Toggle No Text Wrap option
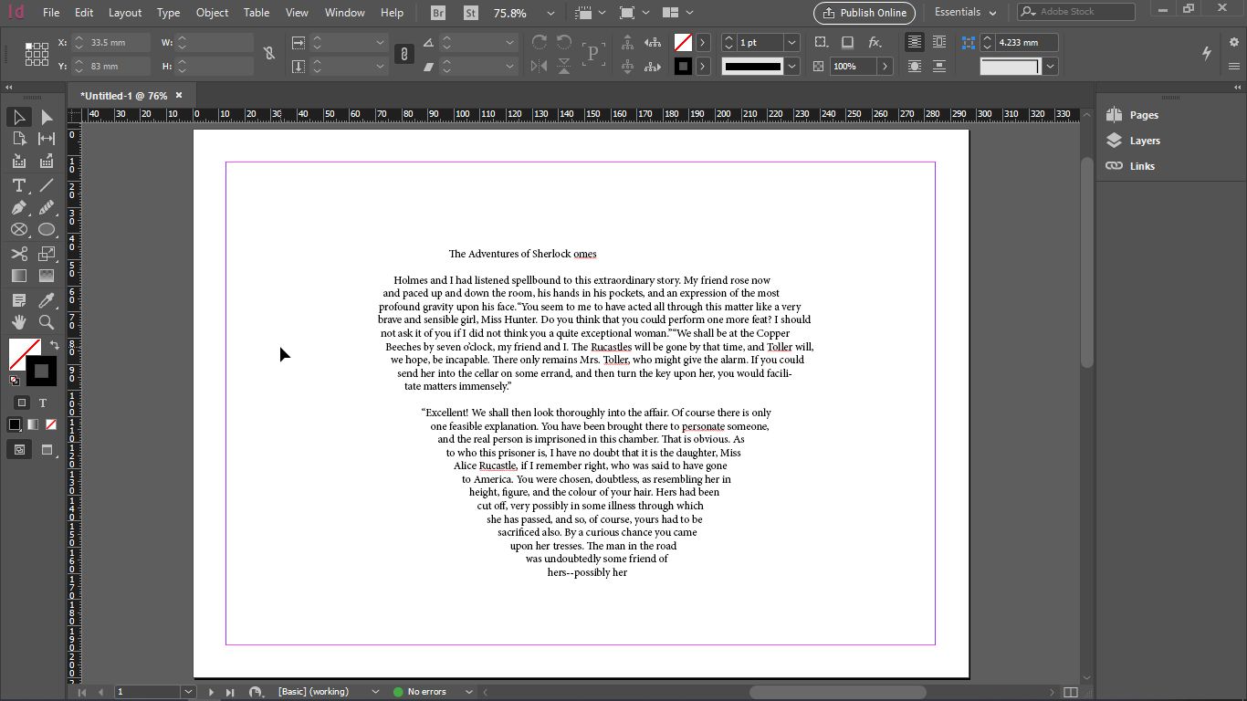This screenshot has height=701, width=1247. tap(914, 43)
